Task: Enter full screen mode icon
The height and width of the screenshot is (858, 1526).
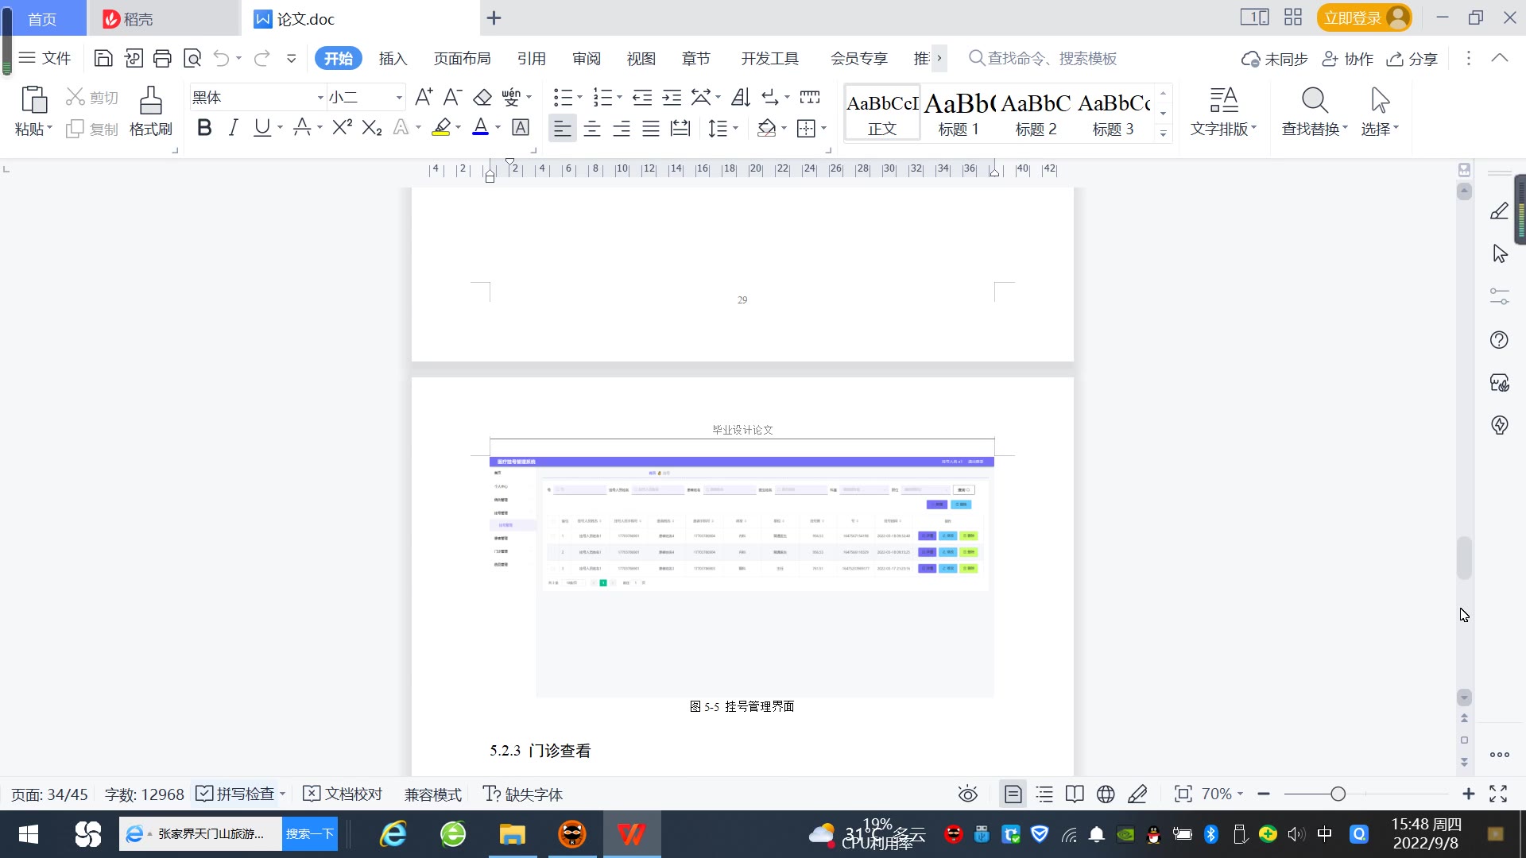Action: coord(1498,794)
